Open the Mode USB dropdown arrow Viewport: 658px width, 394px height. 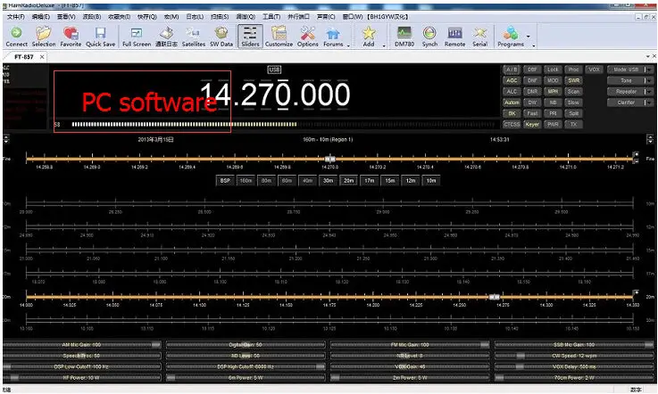650,70
